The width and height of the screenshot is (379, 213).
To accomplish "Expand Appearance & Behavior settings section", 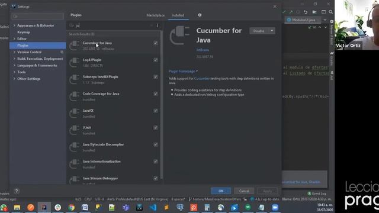I will pyautogui.click(x=14, y=25).
